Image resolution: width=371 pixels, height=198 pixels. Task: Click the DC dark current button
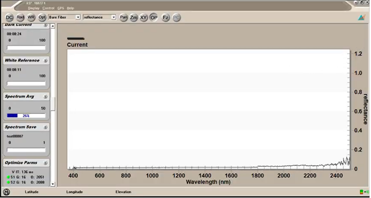pos(9,18)
